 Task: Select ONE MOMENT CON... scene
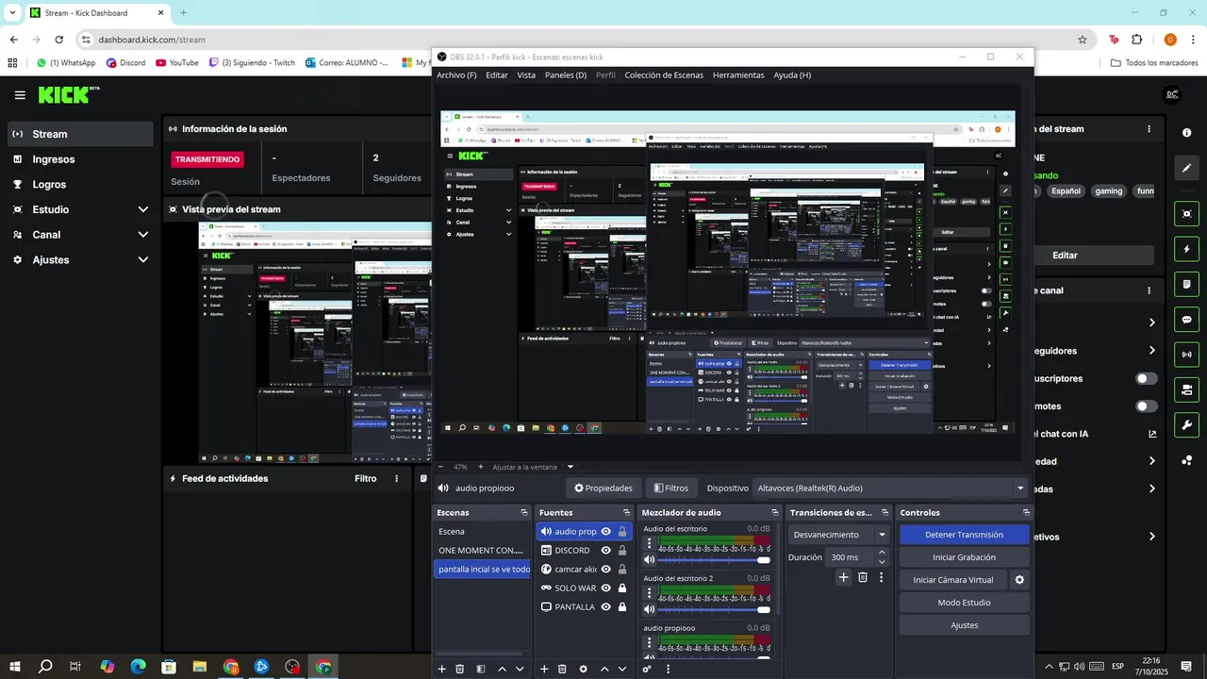[x=482, y=551]
